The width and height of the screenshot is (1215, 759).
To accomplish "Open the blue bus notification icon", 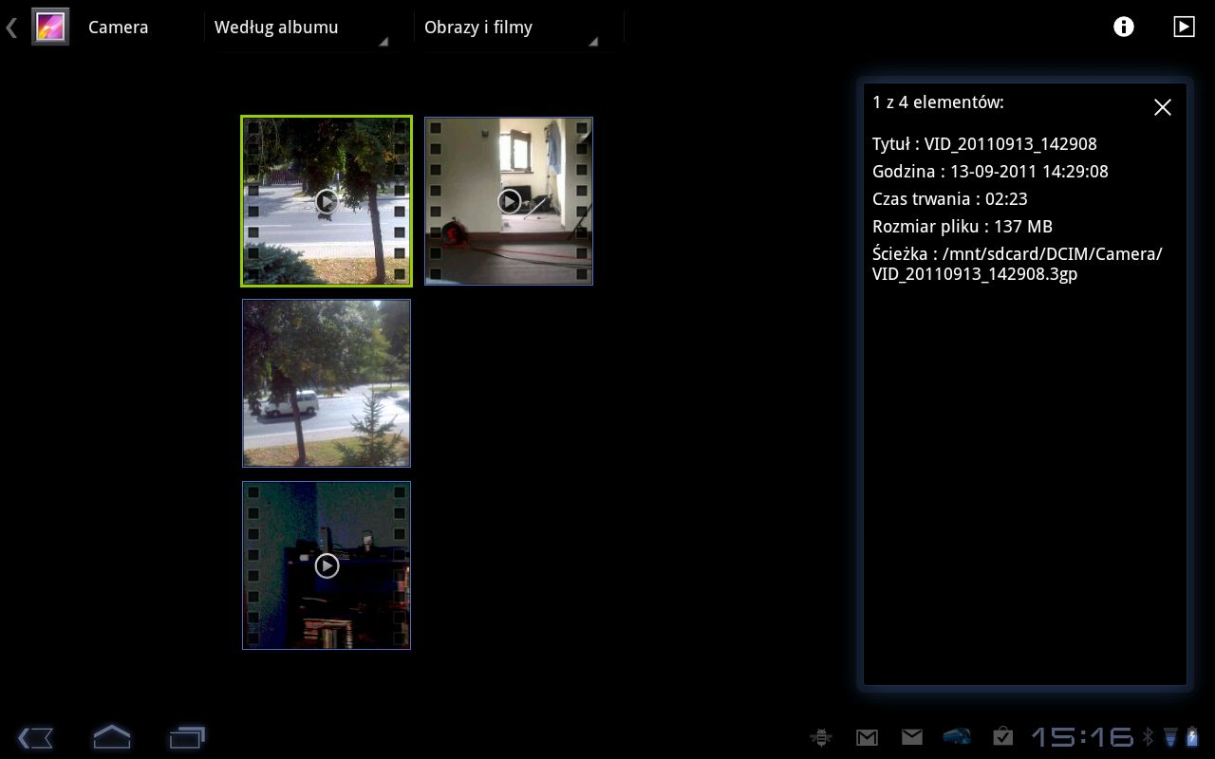I will (957, 737).
